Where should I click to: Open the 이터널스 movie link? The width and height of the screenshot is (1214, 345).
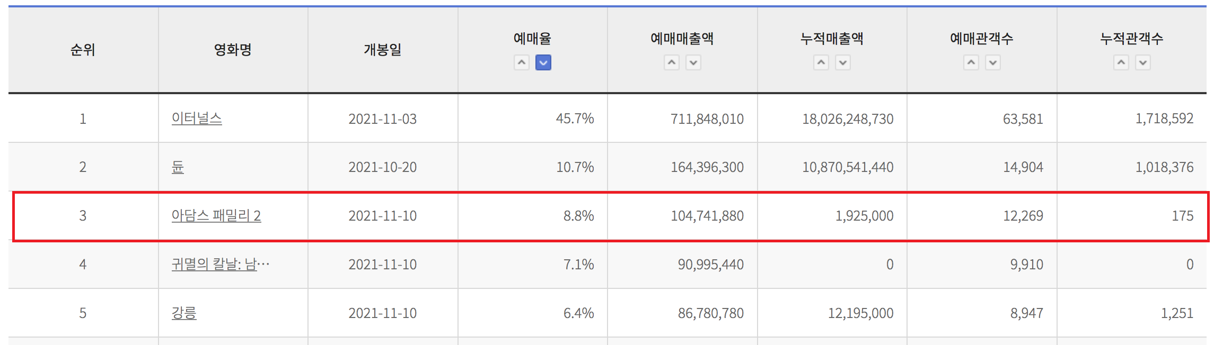[197, 119]
